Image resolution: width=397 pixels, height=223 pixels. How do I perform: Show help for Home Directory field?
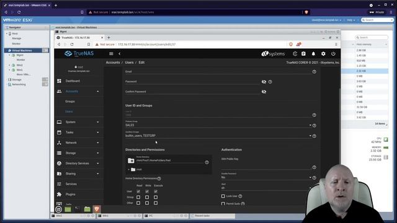coord(207,162)
